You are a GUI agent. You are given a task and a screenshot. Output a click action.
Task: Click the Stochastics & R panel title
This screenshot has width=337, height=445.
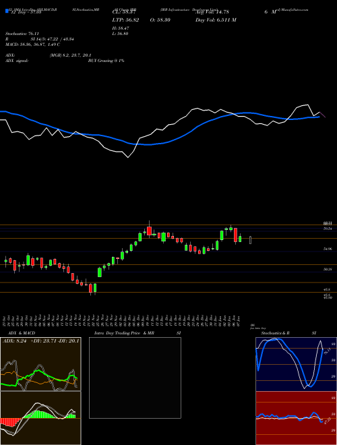[x=275, y=333]
